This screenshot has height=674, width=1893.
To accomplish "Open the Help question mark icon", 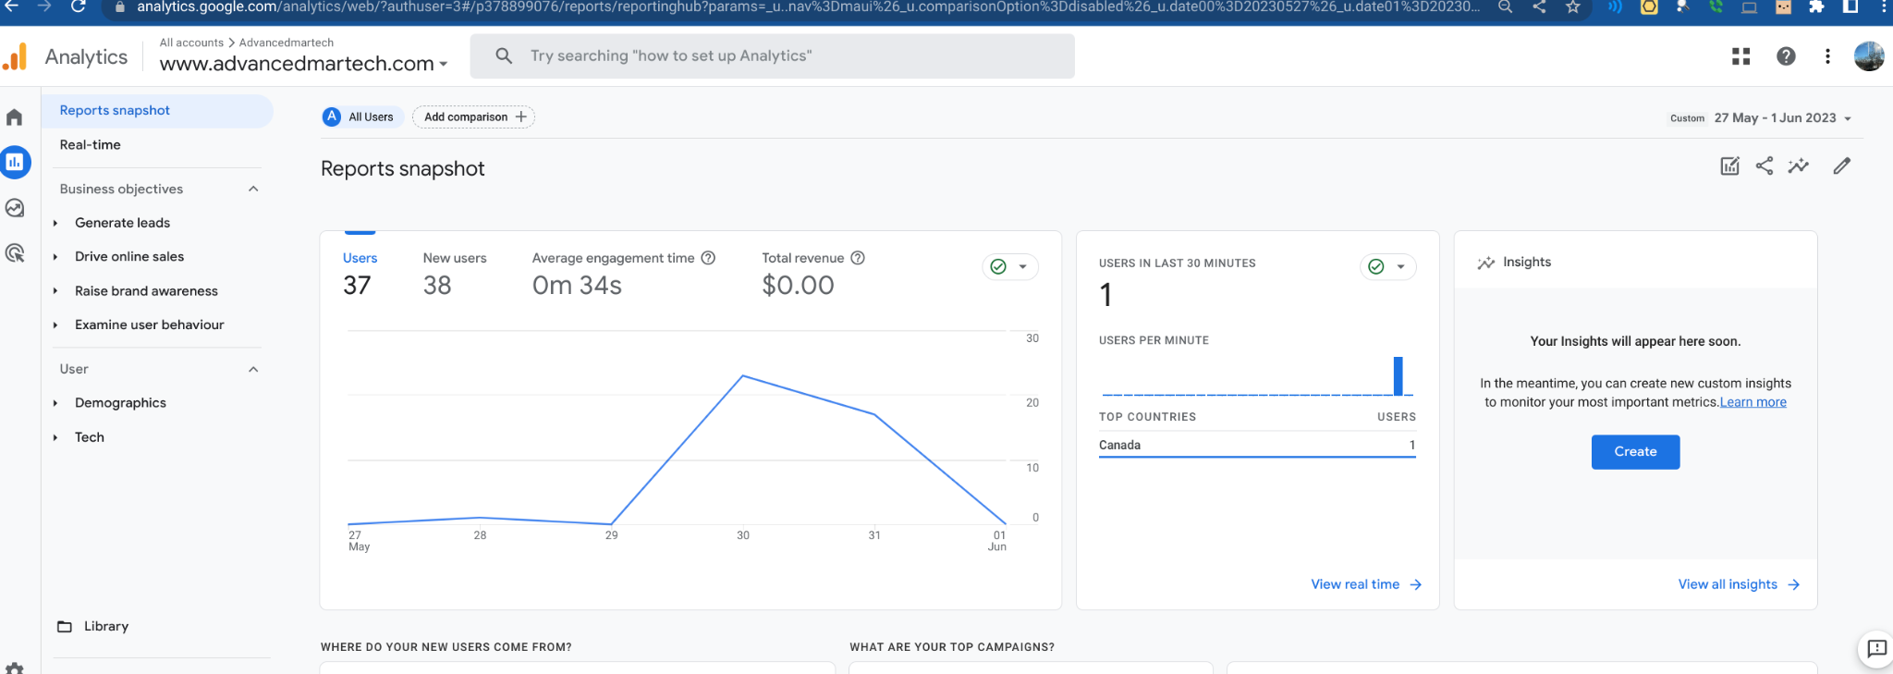I will point(1786,56).
